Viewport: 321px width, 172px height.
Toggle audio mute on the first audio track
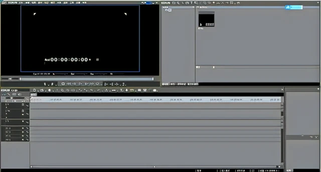click(23, 128)
